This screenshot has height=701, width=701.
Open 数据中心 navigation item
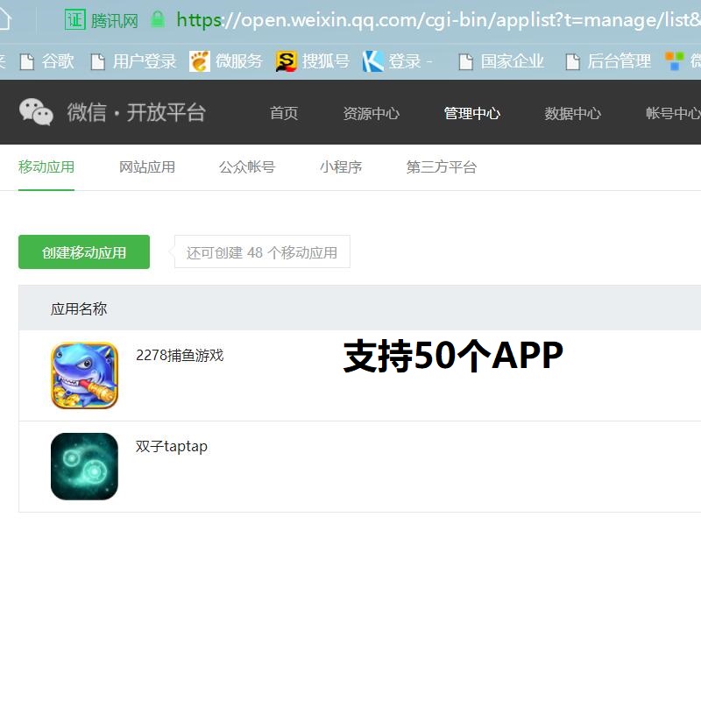click(572, 113)
